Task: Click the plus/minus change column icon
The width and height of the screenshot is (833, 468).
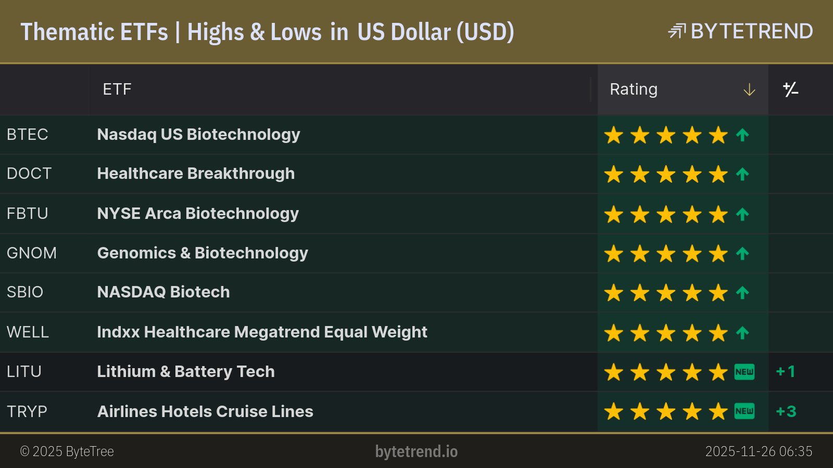Action: [790, 89]
